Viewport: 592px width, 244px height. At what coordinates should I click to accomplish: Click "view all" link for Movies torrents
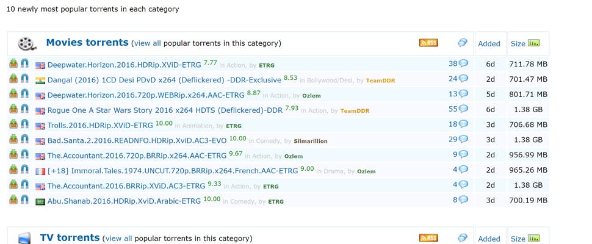pyautogui.click(x=147, y=43)
